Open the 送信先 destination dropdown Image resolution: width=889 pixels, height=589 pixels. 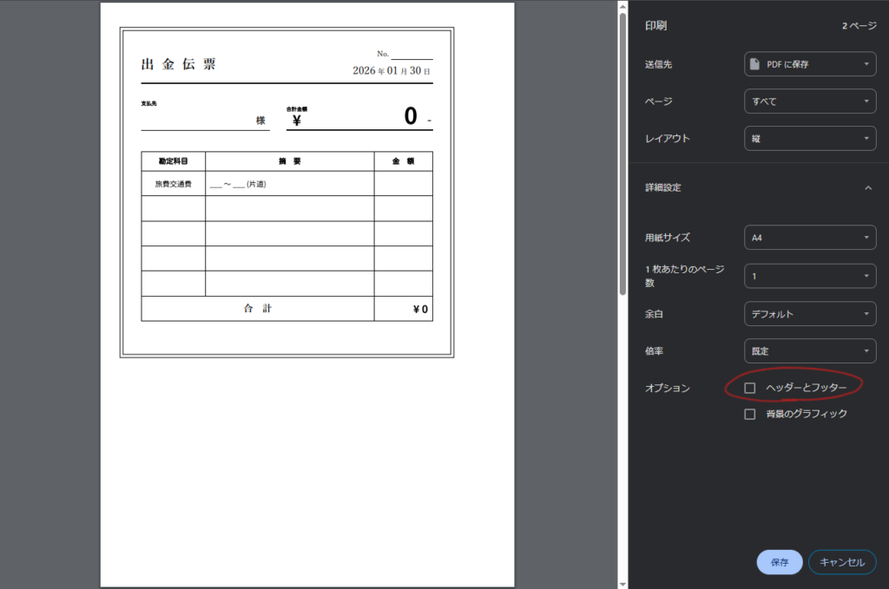809,64
